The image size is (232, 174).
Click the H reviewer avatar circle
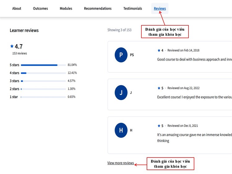point(121,130)
